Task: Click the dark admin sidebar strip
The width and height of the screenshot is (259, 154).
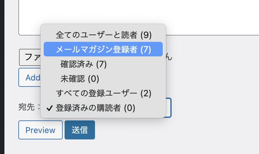Action: pos(2,76)
